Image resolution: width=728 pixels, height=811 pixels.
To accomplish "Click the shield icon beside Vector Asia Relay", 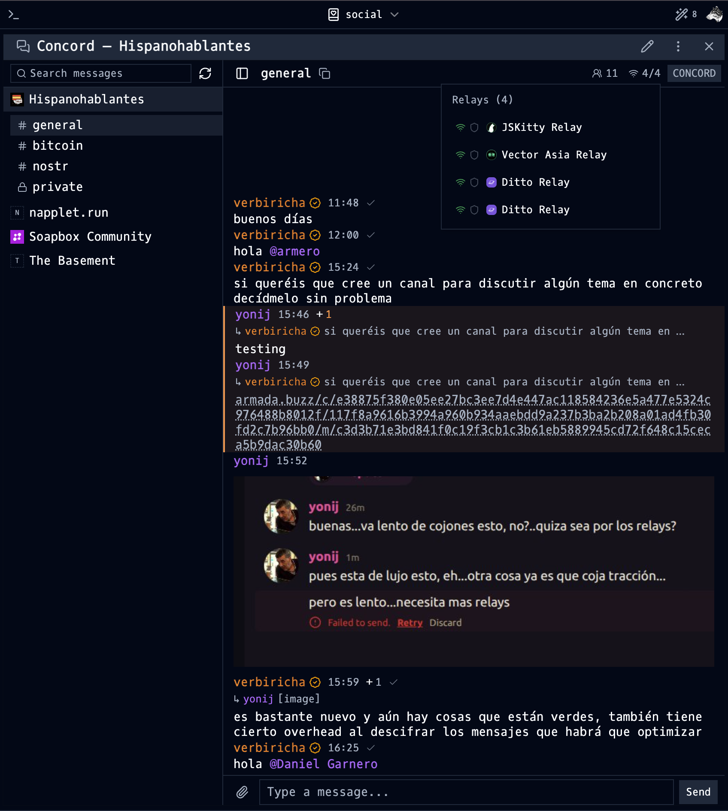I will 474,155.
